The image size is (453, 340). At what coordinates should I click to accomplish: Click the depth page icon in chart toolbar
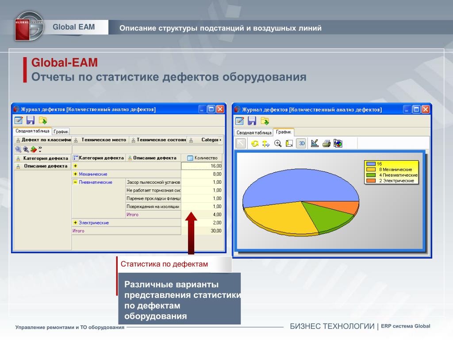289,143
